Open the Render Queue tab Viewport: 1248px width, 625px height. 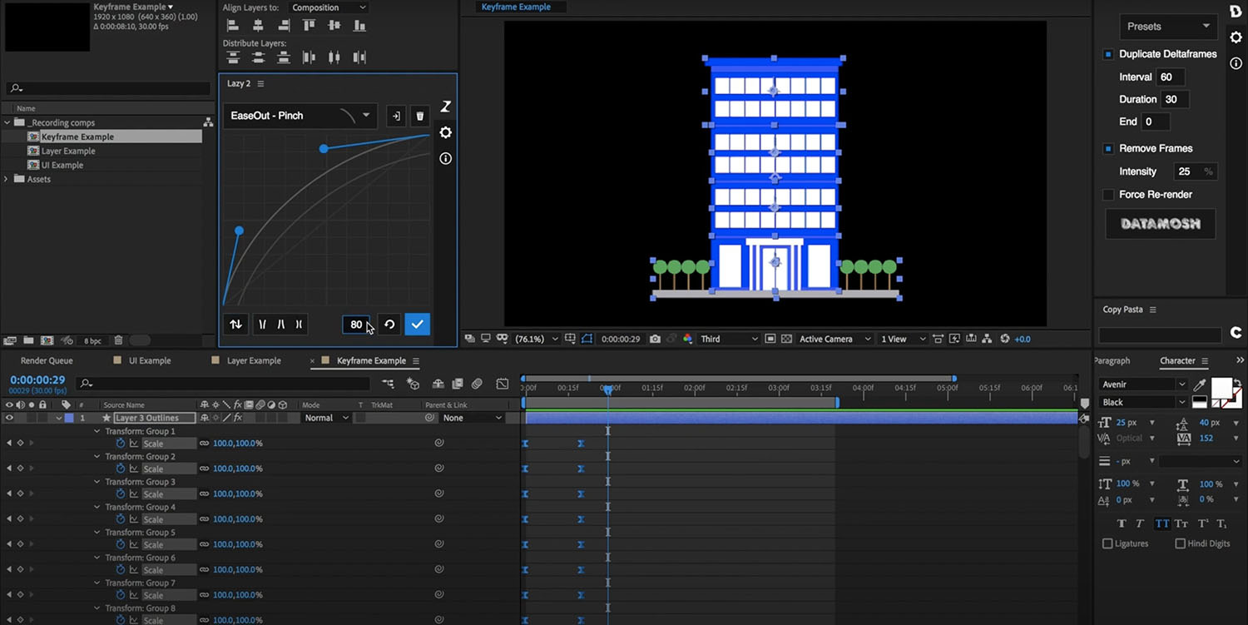47,361
